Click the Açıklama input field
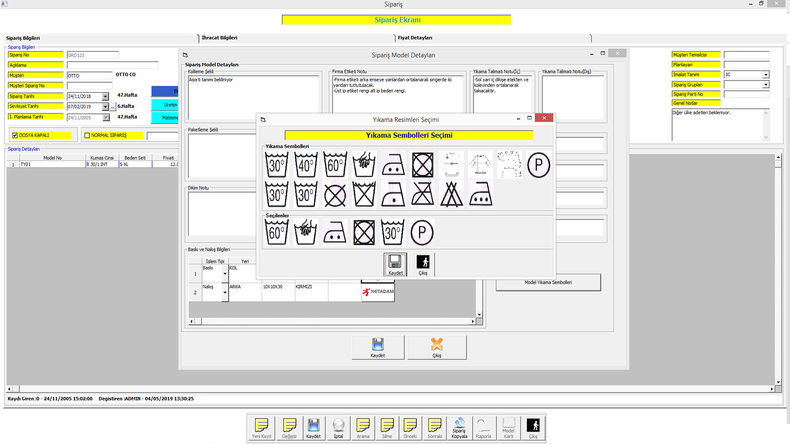790x444 pixels. (x=112, y=65)
